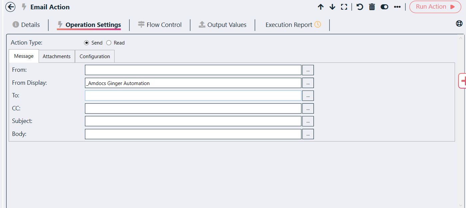Open the Execution Report tab
Viewport: 466px width, 208px height.
coord(293,25)
